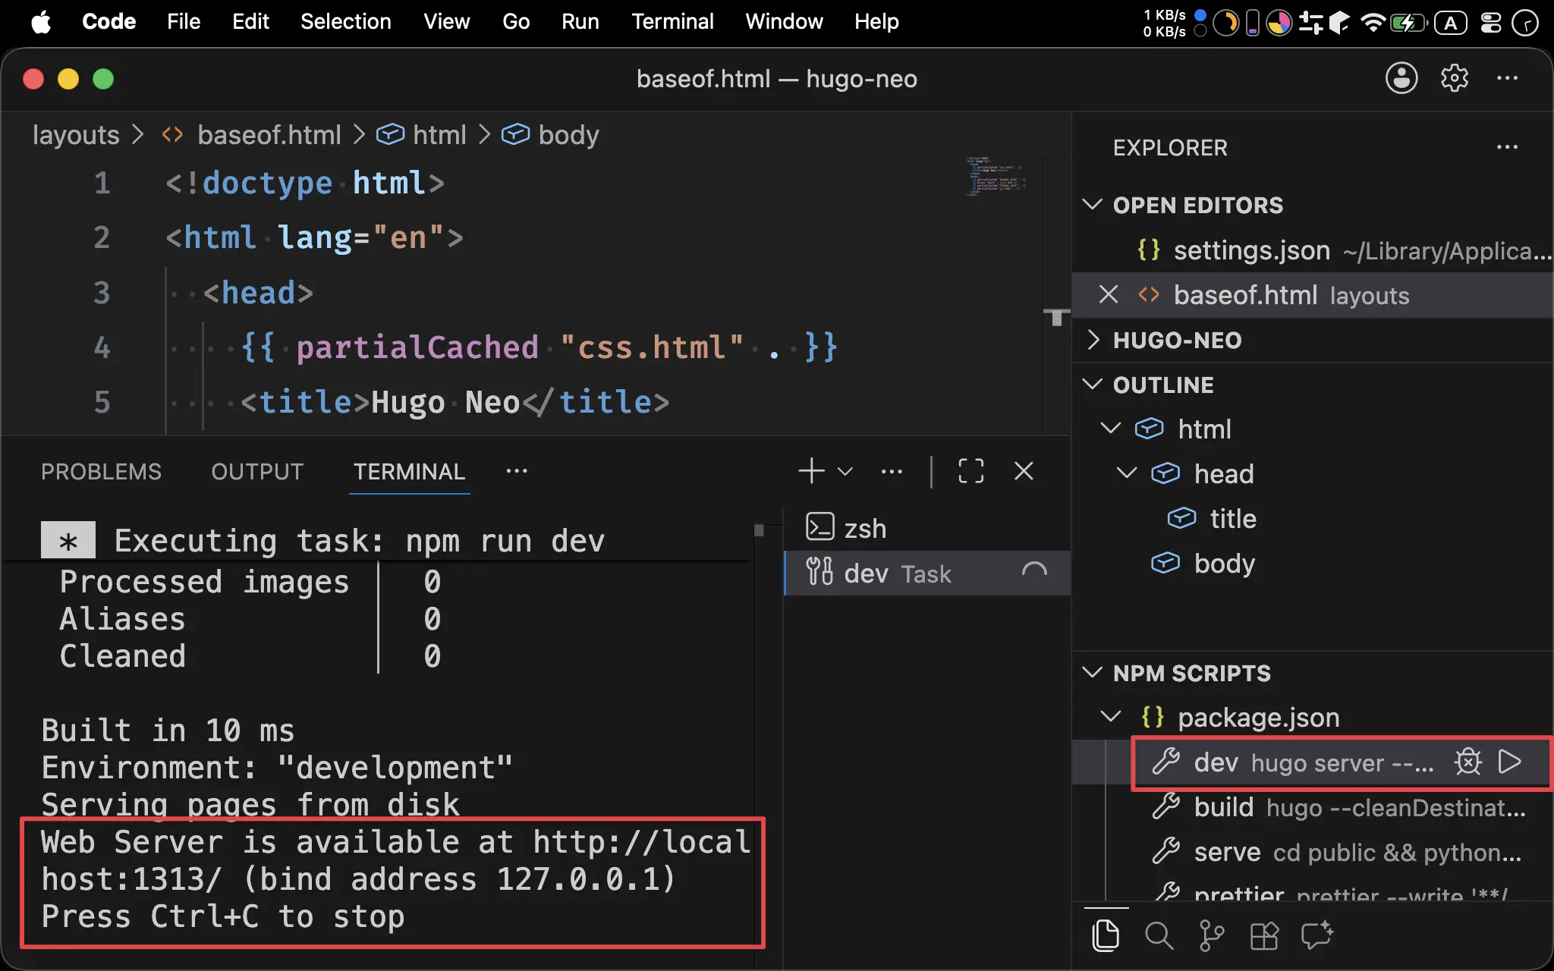Image resolution: width=1554 pixels, height=971 pixels.
Task: Click the editor minimap preview
Action: tap(996, 177)
